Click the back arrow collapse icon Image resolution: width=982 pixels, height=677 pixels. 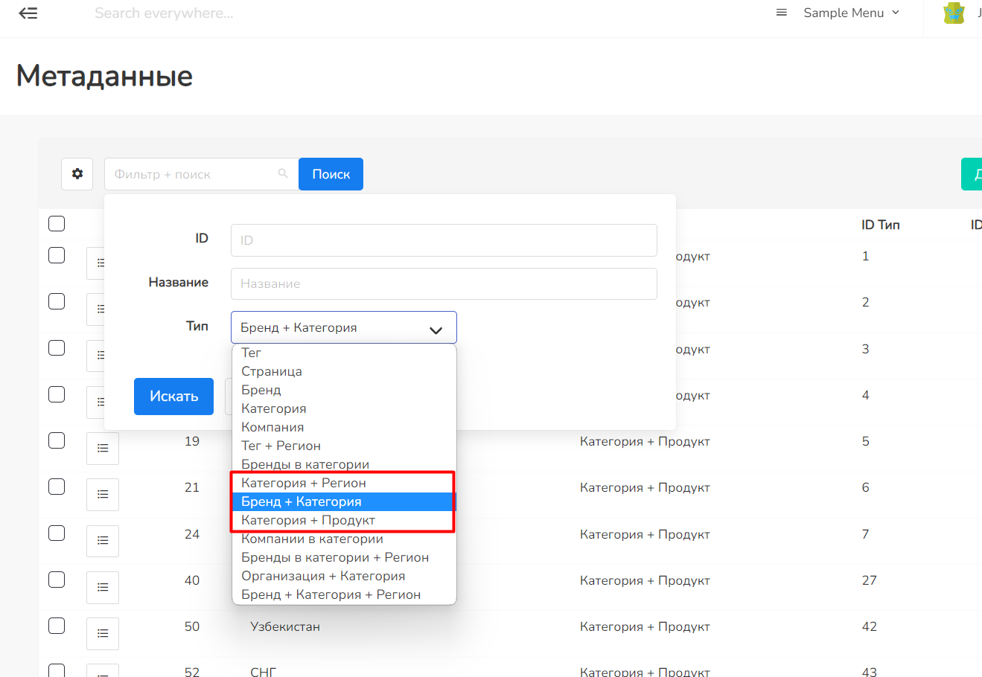pos(28,13)
